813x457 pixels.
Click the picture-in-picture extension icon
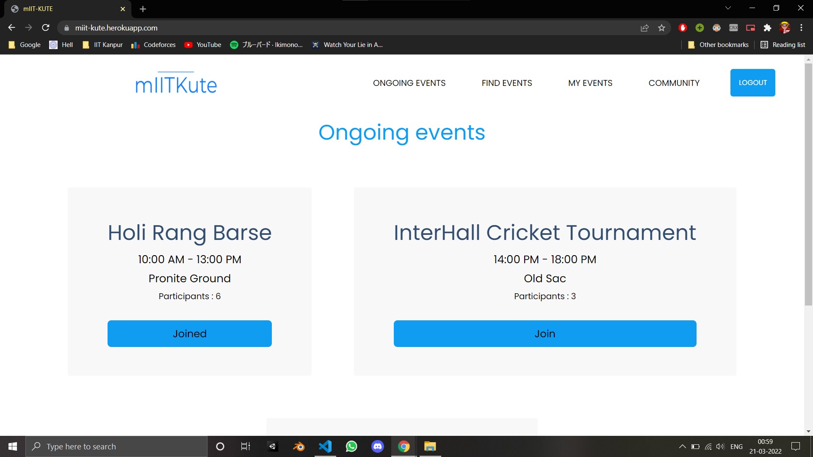tap(750, 28)
